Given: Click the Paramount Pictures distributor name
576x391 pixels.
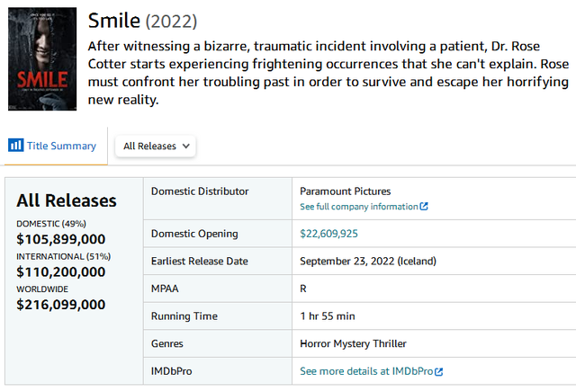Looking at the screenshot, I should point(346,191).
